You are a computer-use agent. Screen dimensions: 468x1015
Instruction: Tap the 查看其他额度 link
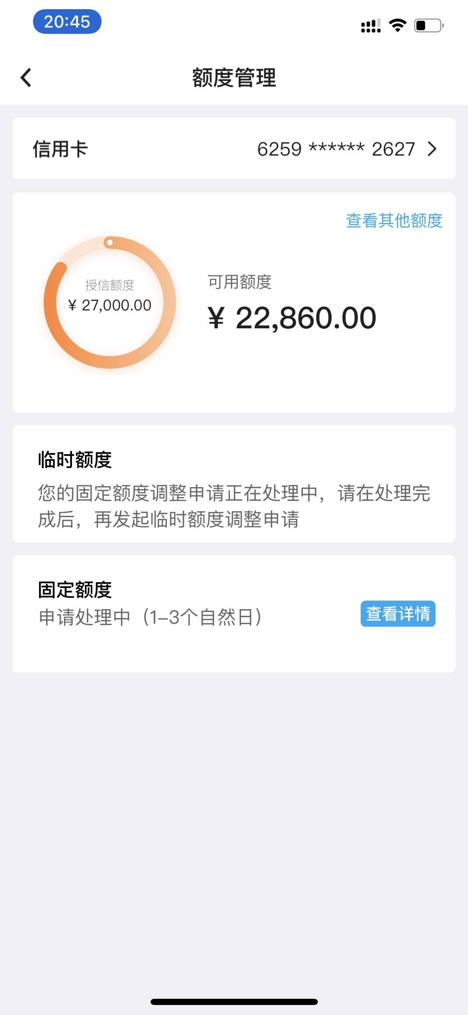tap(394, 220)
